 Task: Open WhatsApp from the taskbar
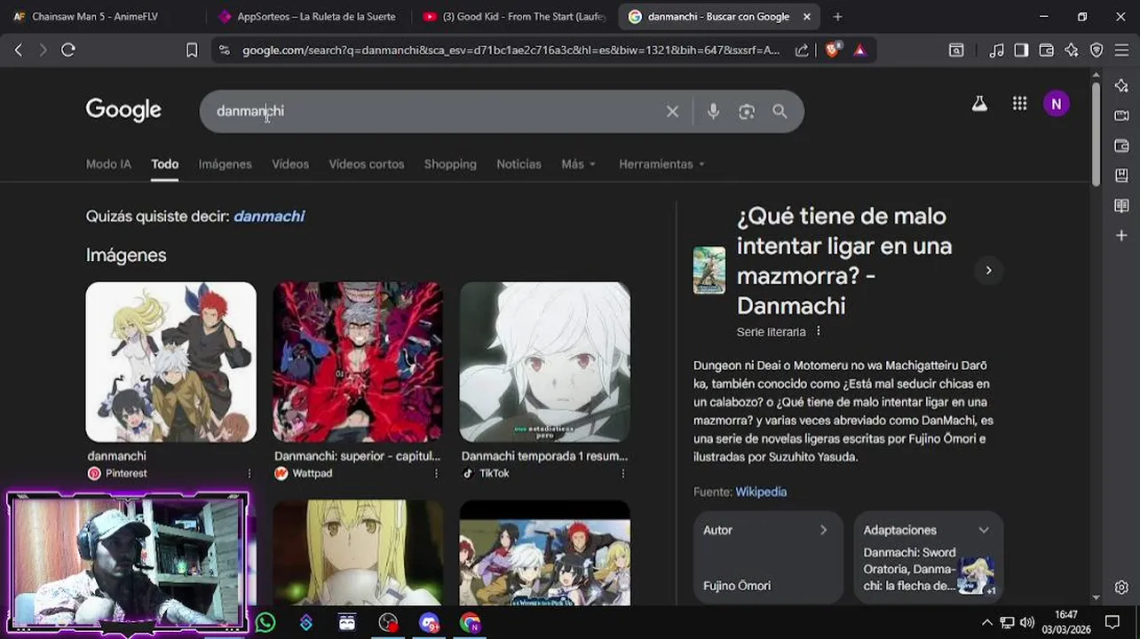(x=265, y=623)
